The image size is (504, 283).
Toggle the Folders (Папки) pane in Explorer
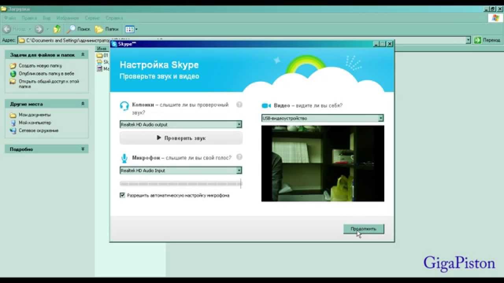click(107, 29)
